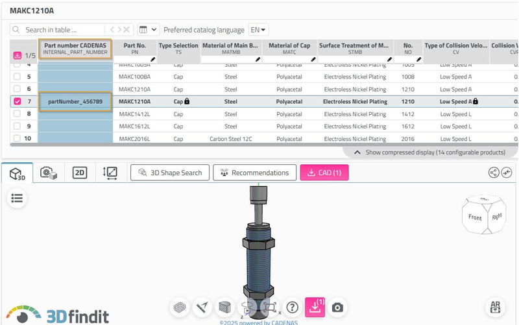Edit the Material of Main Body filter pencil
This screenshot has width=519, height=325.
(x=258, y=60)
